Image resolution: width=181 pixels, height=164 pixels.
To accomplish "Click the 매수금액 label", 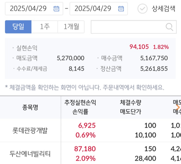I will tap(112, 58).
